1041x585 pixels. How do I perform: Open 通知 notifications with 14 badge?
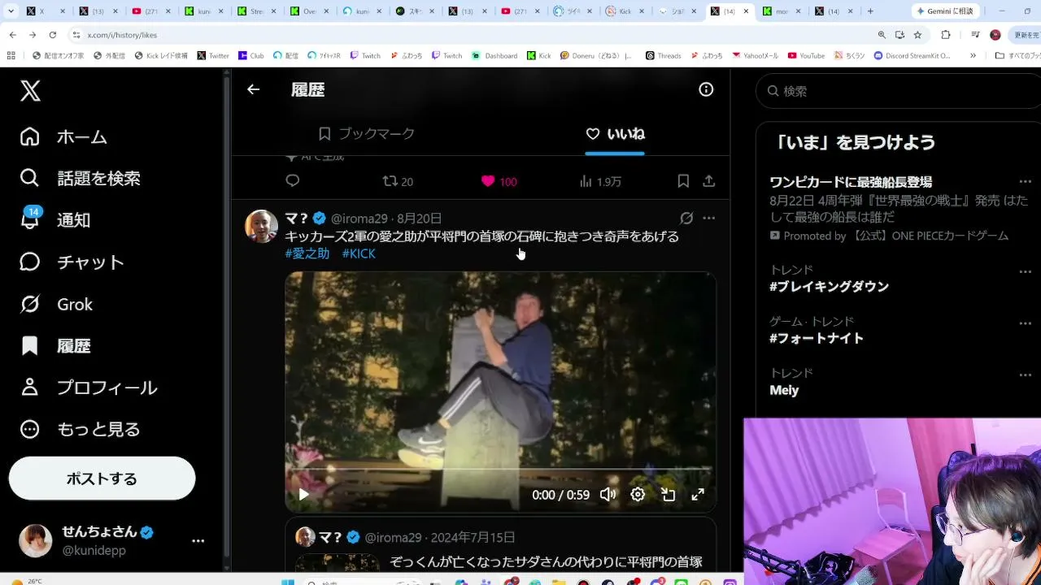tap(54, 220)
